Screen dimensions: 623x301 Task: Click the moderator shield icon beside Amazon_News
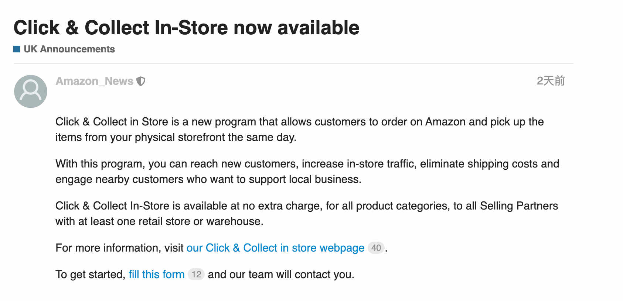click(x=141, y=81)
